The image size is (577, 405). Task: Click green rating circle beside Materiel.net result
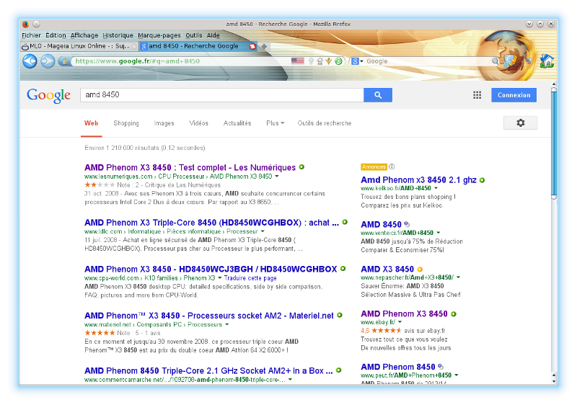point(340,315)
